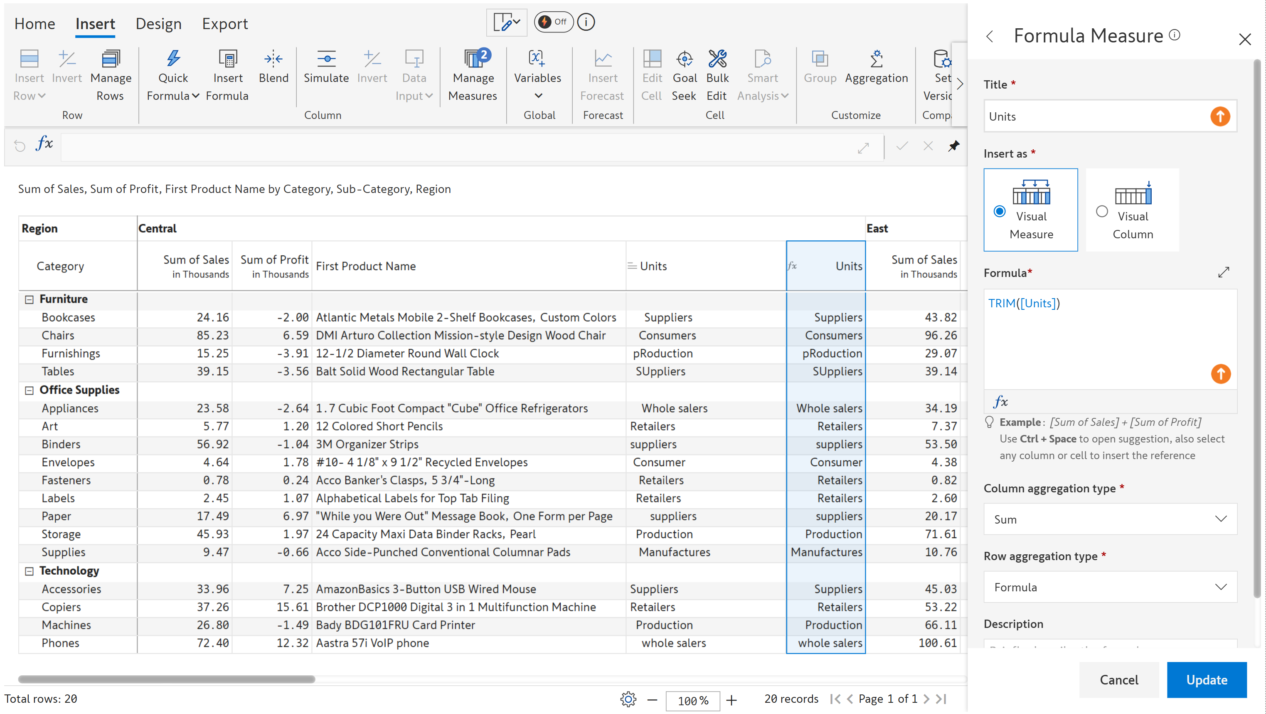The image size is (1266, 714).
Task: Open Manage Measures tool
Action: (x=472, y=59)
